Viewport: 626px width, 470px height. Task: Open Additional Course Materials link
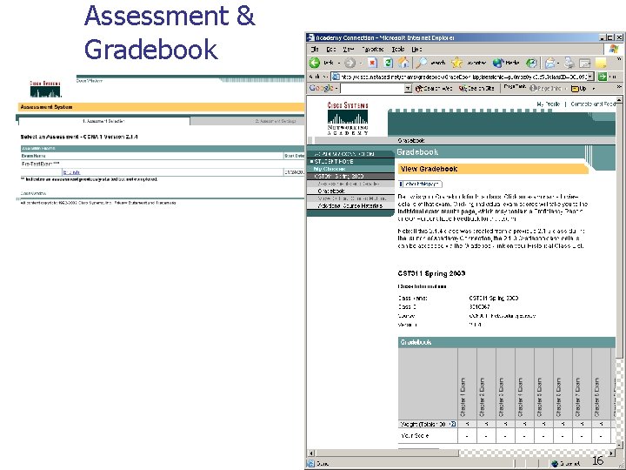350,205
